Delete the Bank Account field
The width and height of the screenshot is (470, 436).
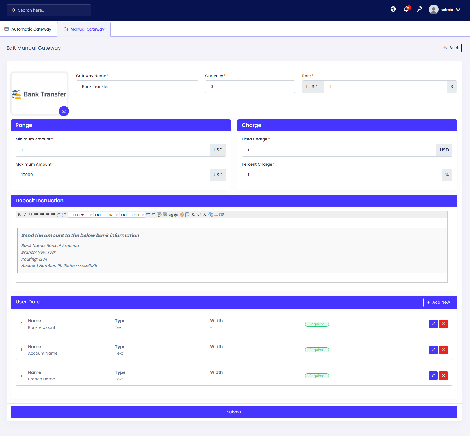click(443, 324)
